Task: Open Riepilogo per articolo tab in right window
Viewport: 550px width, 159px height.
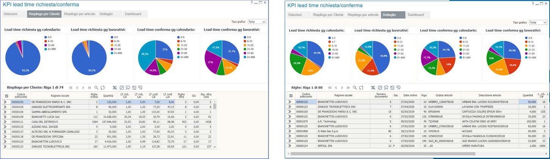Action: (x=363, y=15)
